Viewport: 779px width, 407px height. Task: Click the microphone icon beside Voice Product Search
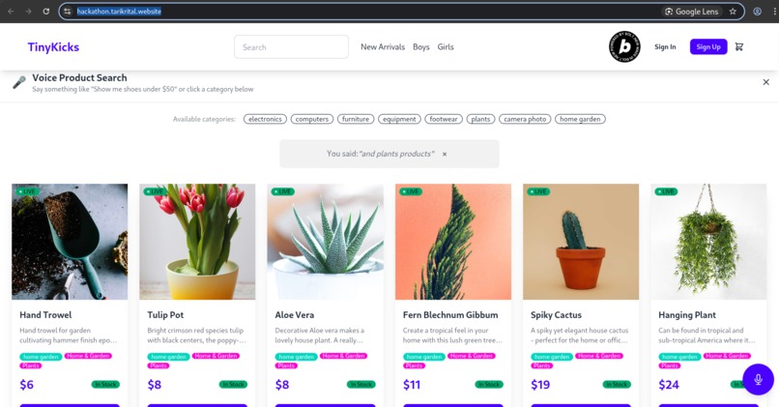click(x=19, y=82)
